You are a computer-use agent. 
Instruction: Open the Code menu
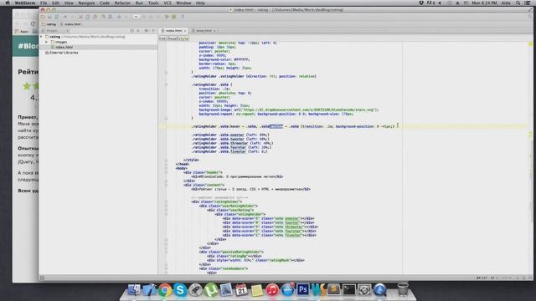pyautogui.click(x=105, y=3)
